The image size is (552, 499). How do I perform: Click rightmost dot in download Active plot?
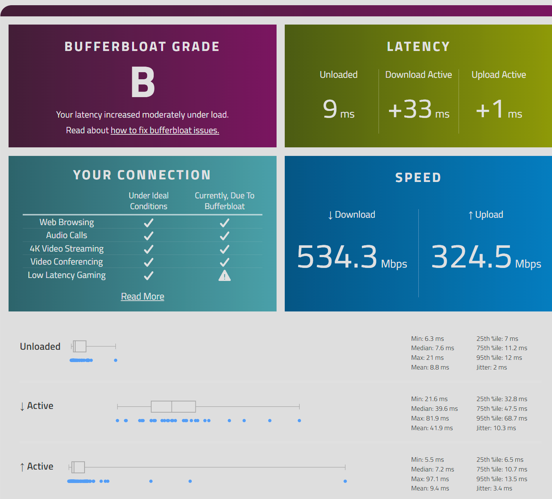point(299,420)
